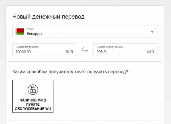Image resolution: width=171 pixels, height=124 pixels.
Task: Click the swap currencies arrows icon
Action: pyautogui.click(x=85, y=50)
